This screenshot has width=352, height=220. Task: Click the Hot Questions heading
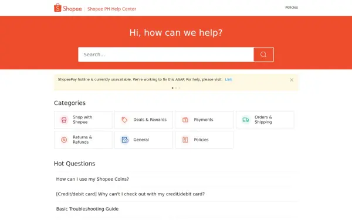[75, 164]
